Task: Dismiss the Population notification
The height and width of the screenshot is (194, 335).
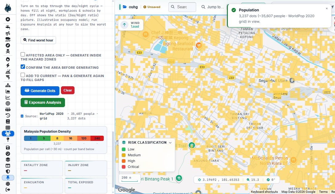Action: coord(327,9)
